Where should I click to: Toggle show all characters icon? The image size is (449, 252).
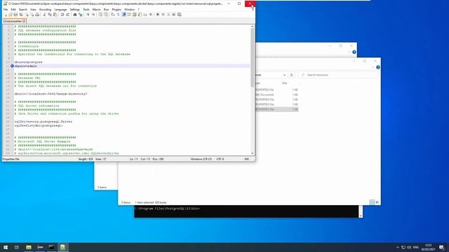point(118,14)
